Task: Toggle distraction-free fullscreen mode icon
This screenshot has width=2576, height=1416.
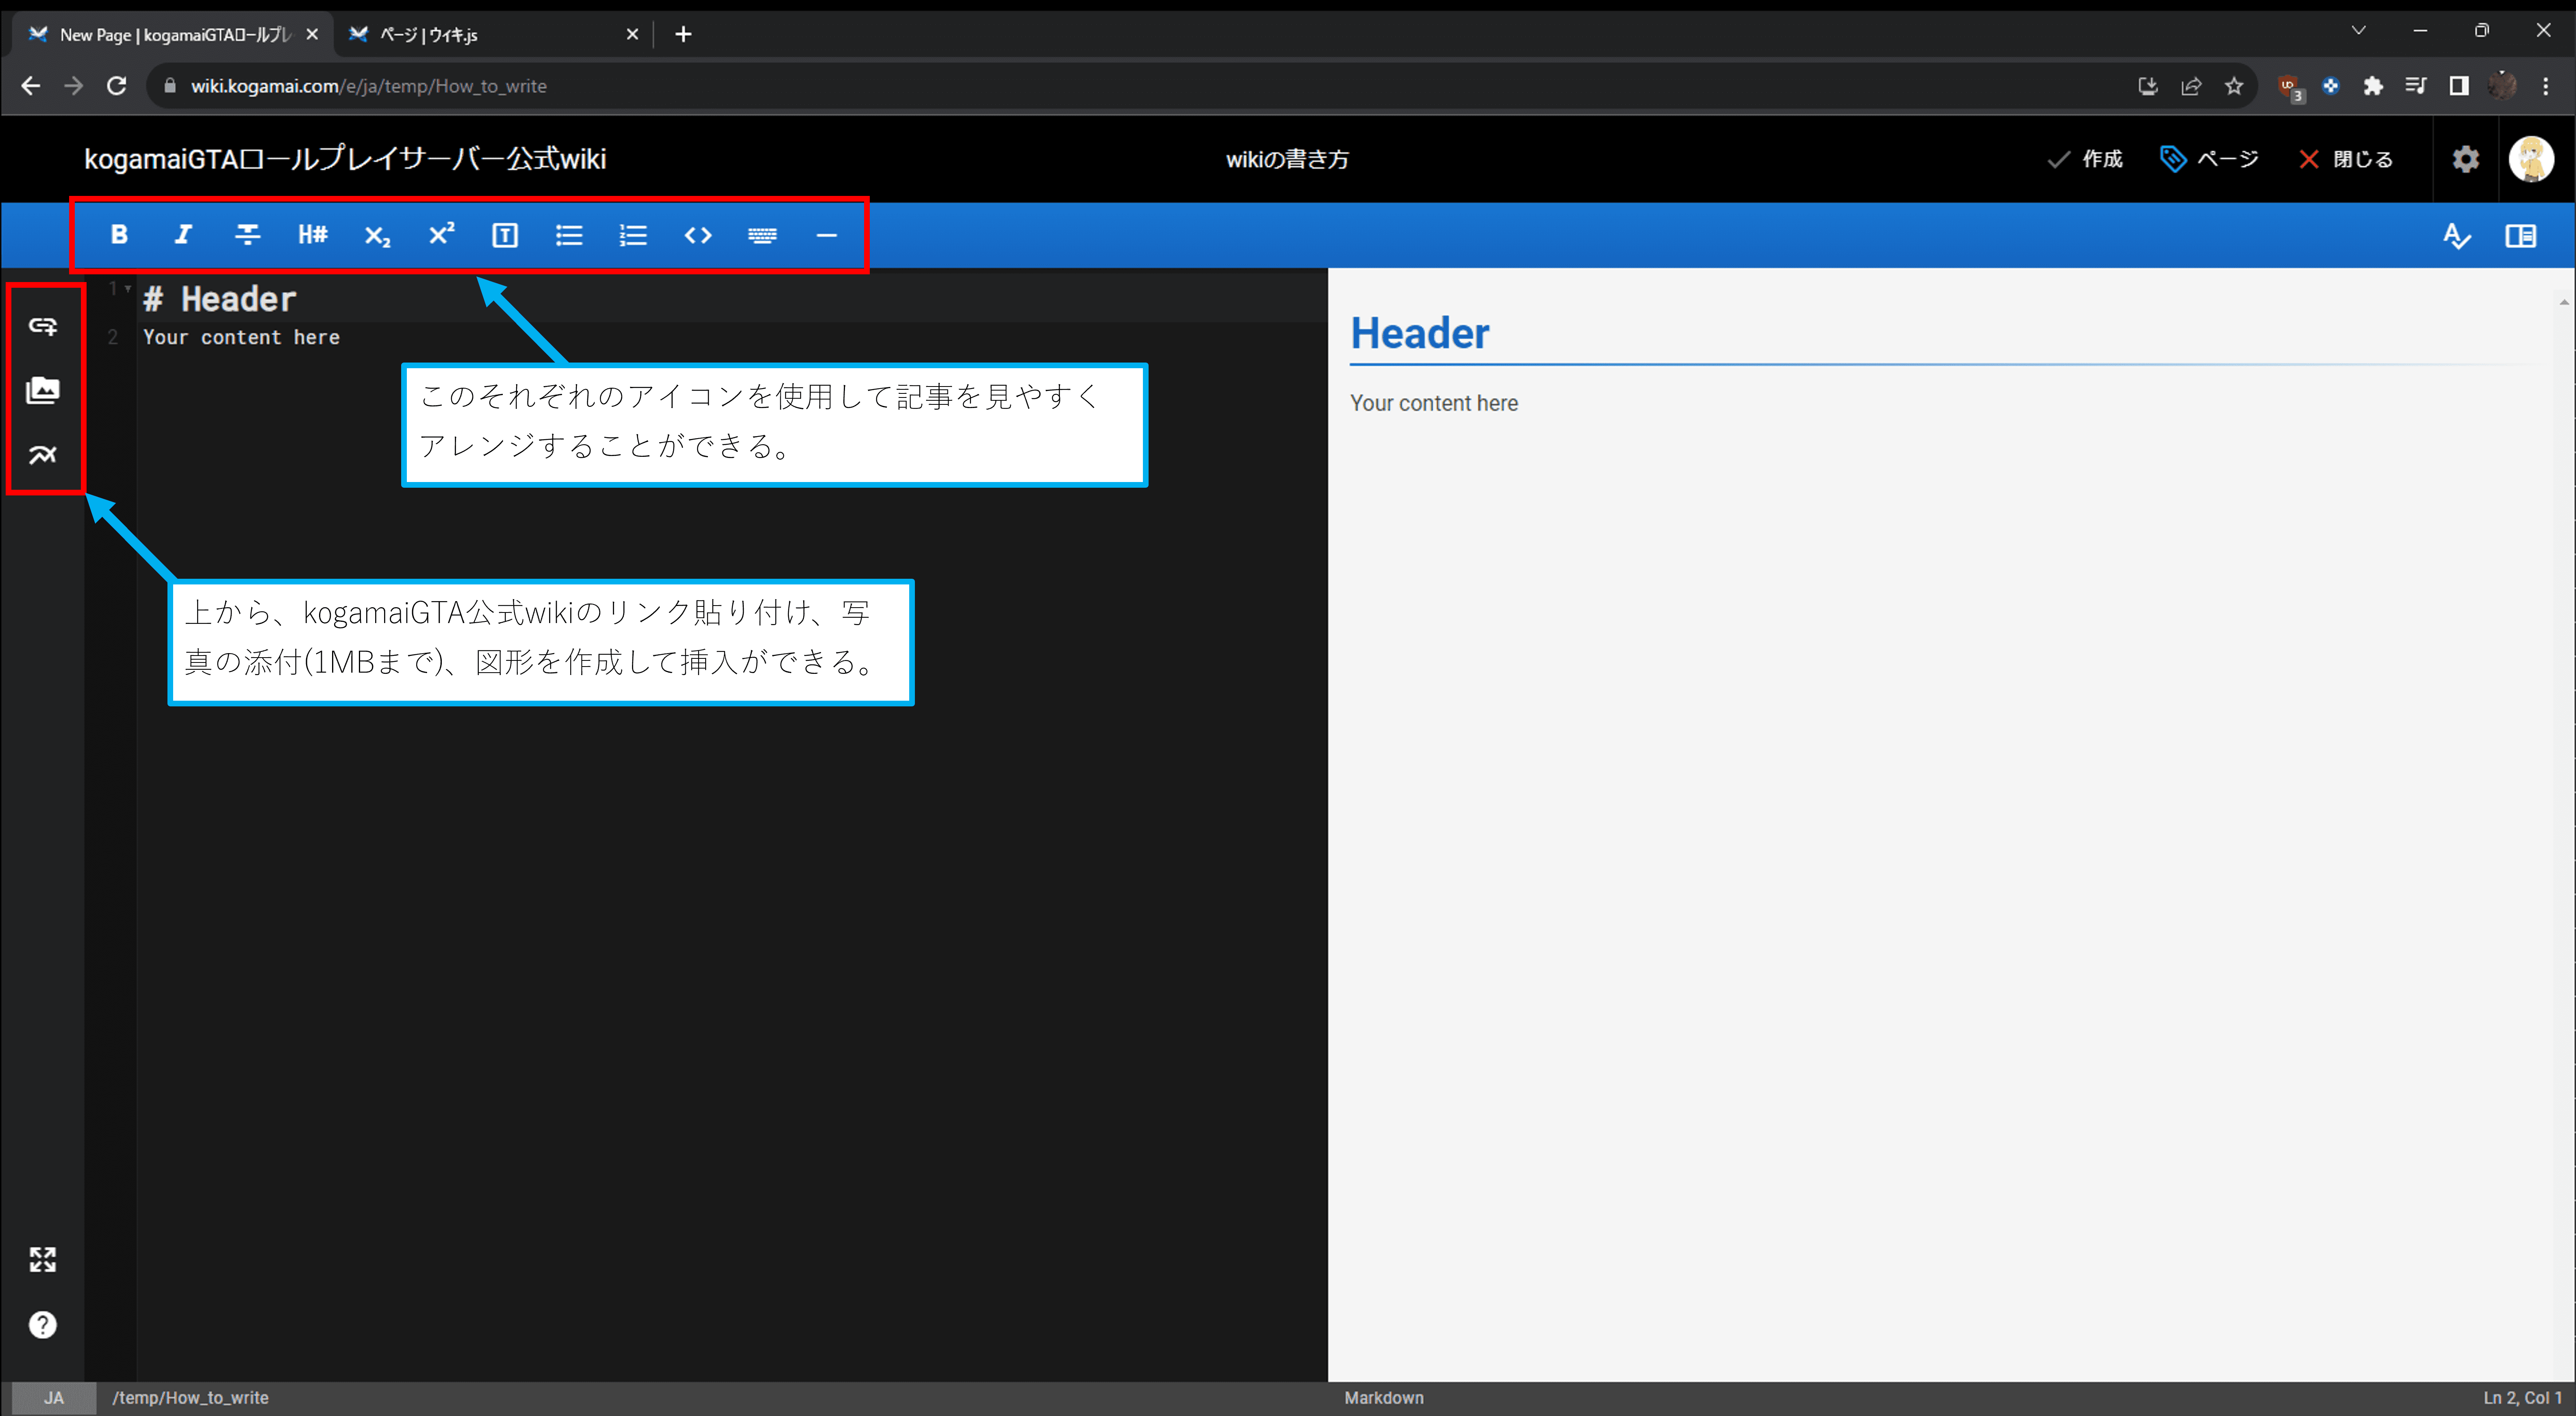Action: [43, 1260]
